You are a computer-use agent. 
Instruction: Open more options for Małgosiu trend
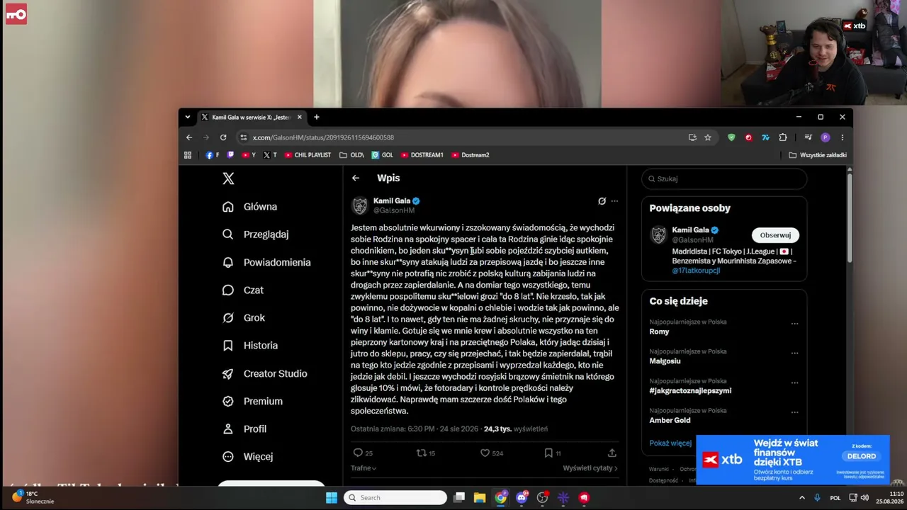[794, 353]
